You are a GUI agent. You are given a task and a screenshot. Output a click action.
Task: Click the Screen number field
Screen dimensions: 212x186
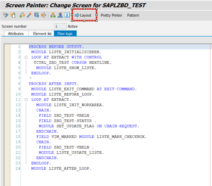coord(60,26)
